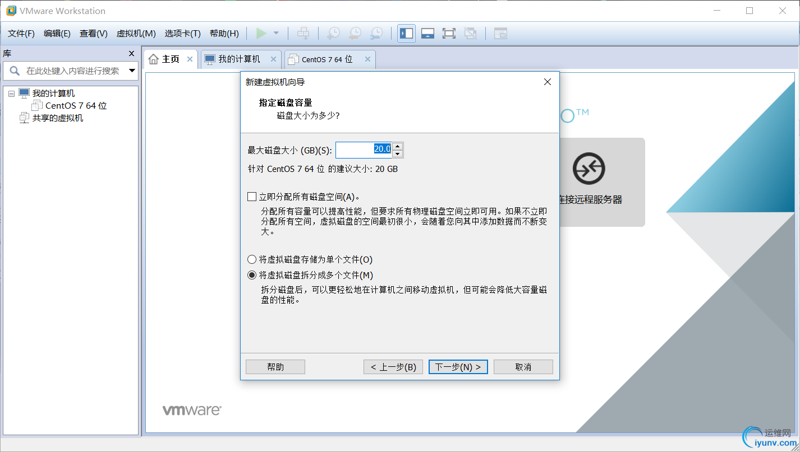
Task: Open the 查看(V) menu
Action: tap(94, 34)
